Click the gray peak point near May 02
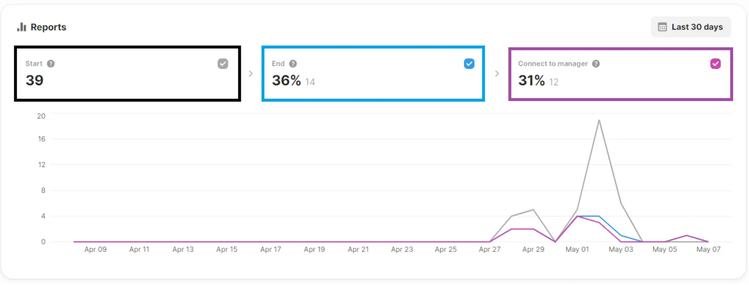Screen dimensions: 749x285 pos(599,120)
